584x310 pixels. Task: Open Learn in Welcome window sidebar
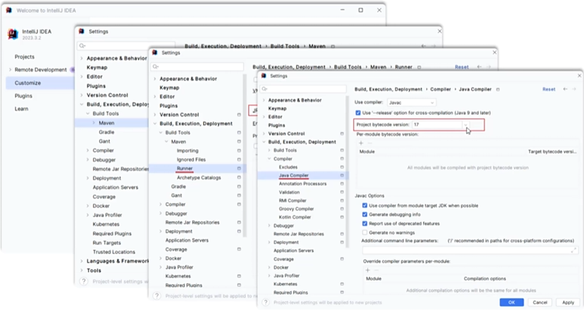[21, 109]
